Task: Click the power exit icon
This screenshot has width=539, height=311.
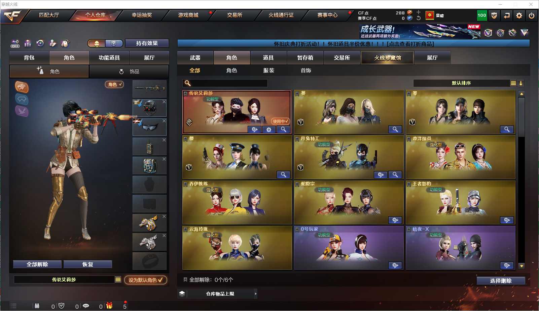Action: pos(532,15)
